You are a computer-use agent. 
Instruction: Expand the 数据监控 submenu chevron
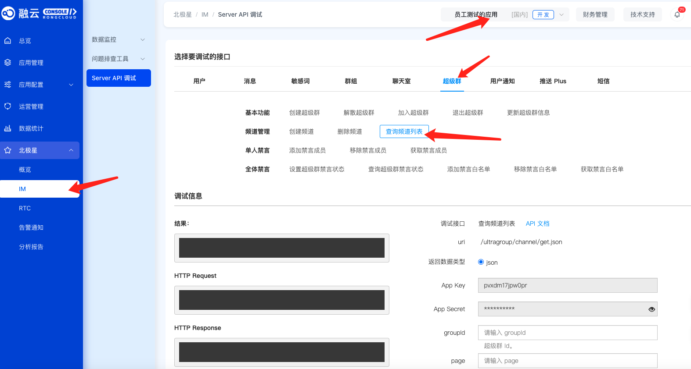[x=143, y=39]
